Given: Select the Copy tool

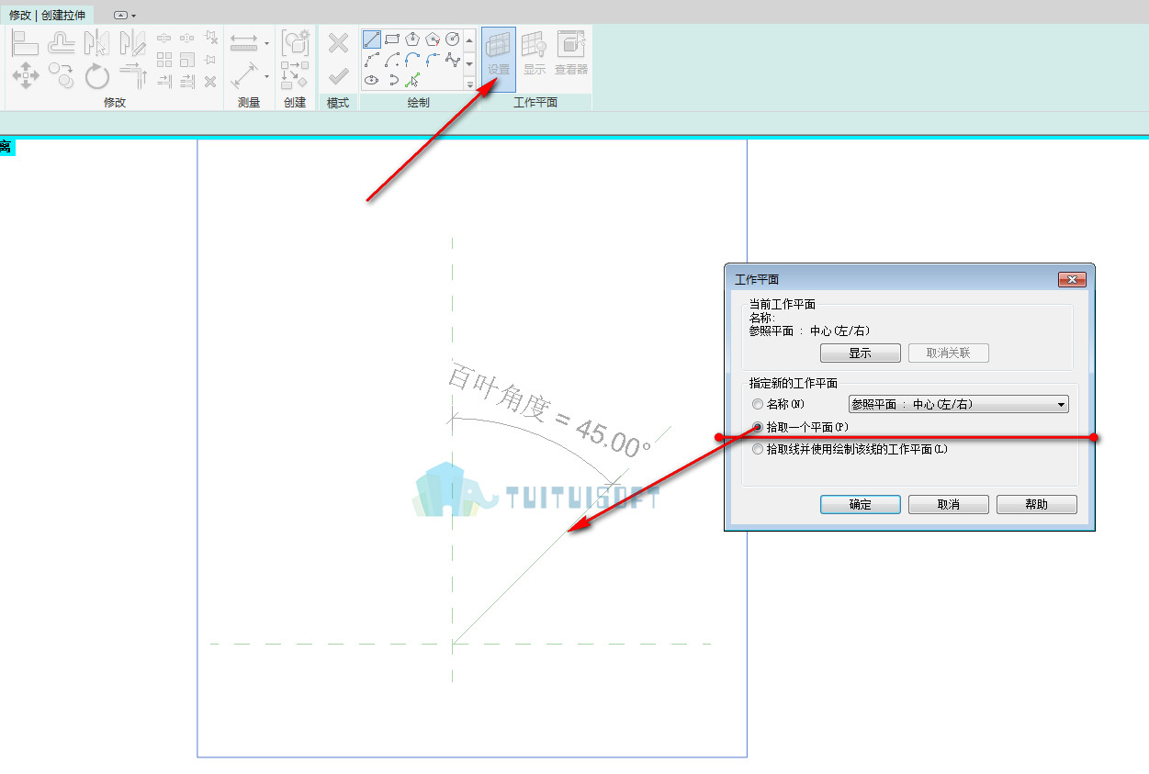Looking at the screenshot, I should pos(62,76).
